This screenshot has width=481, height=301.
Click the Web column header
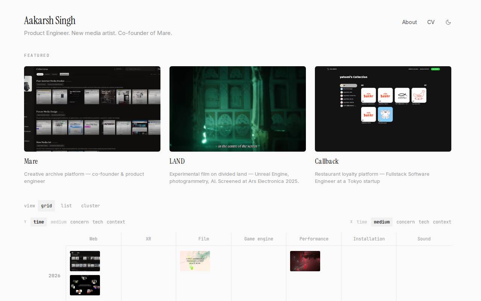click(93, 239)
